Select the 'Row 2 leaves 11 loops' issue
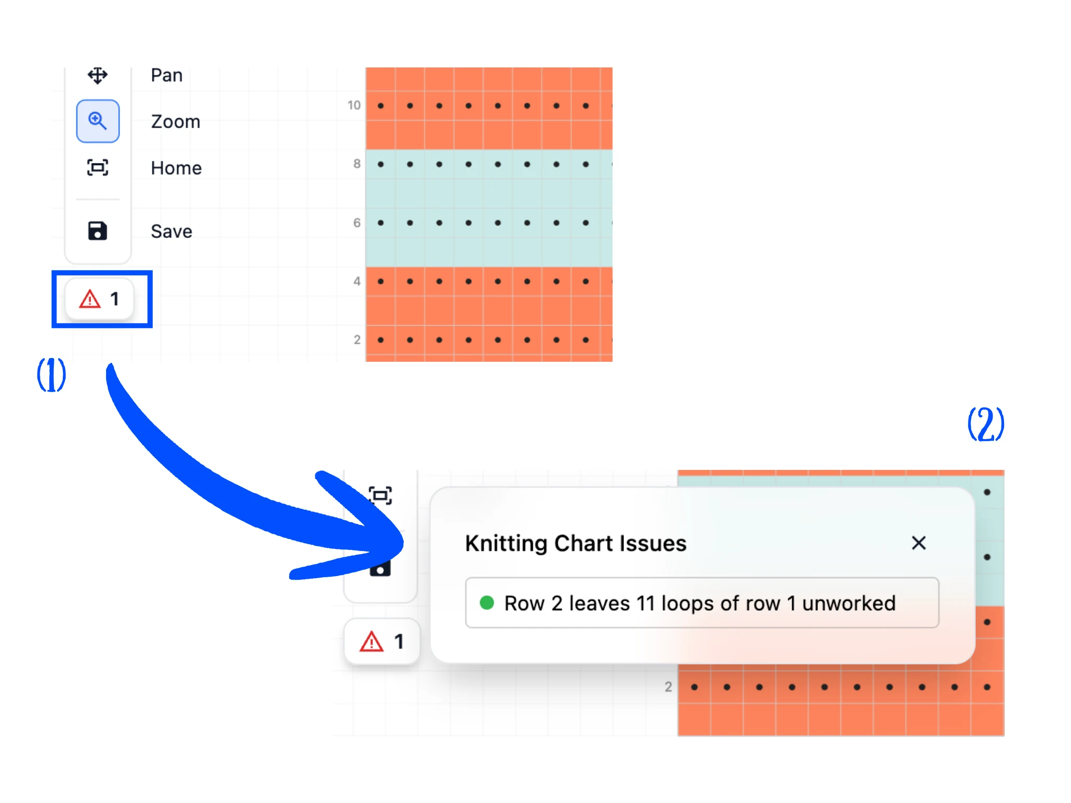 (x=702, y=603)
